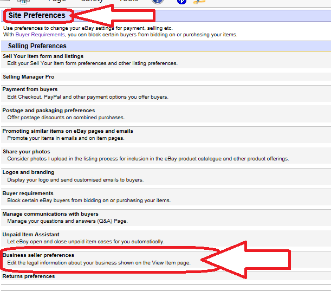Screen dimensions: 331x291
Task: Open the Page menu in toolbar
Action: point(57,2)
